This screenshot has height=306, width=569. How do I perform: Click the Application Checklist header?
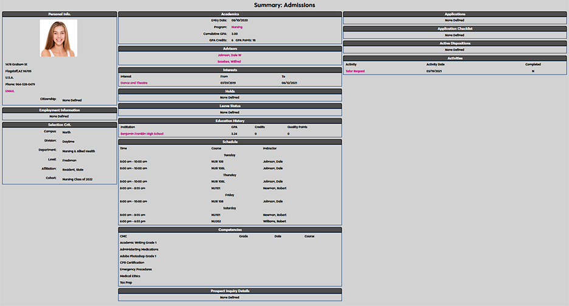click(455, 29)
